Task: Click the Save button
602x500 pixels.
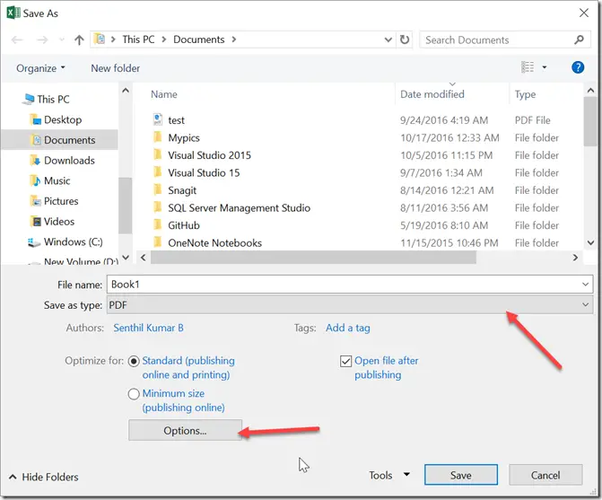Action: click(461, 475)
